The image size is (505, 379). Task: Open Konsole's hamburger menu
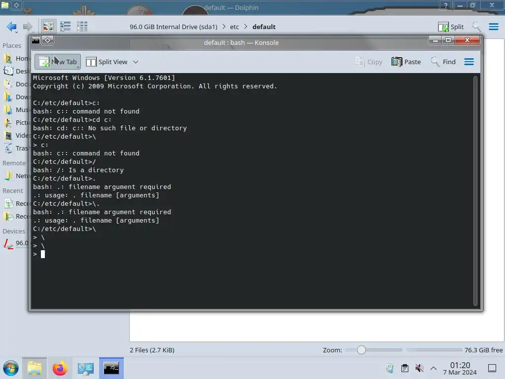click(x=469, y=62)
